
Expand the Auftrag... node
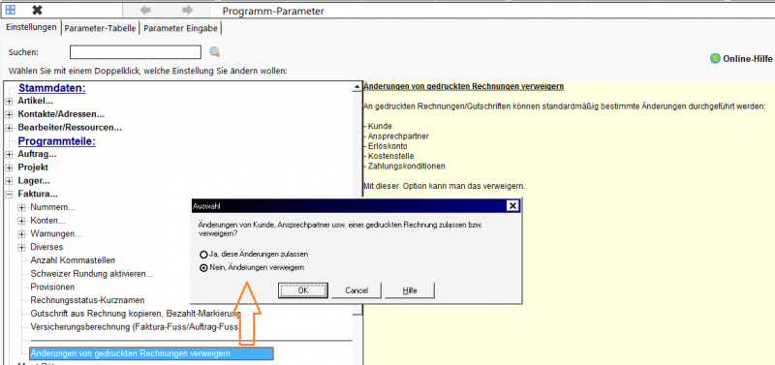[10, 154]
